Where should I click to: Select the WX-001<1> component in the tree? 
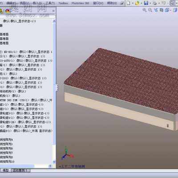(26, 52)
